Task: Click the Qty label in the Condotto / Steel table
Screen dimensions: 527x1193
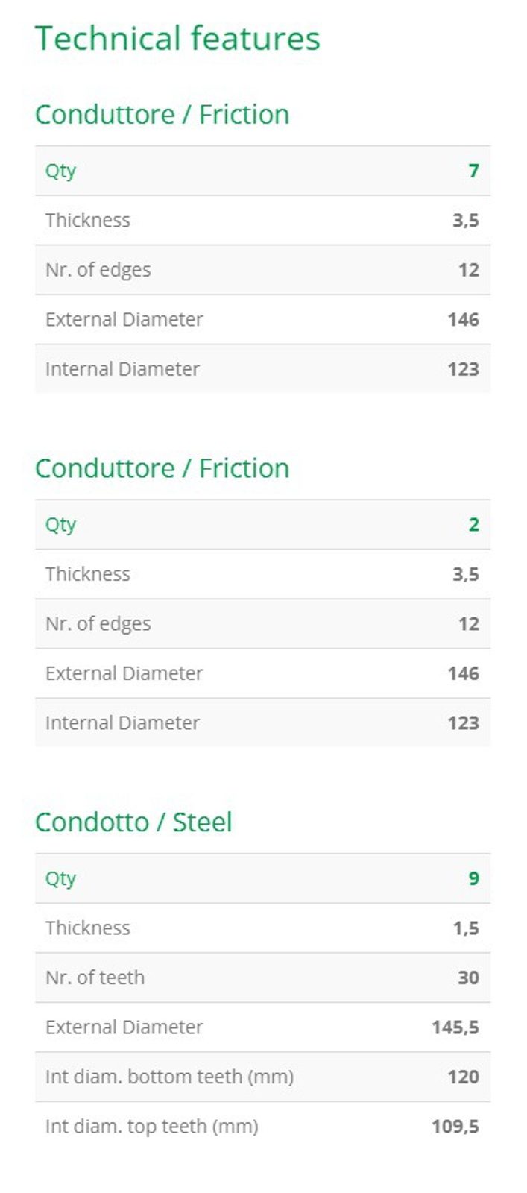Action: pos(60,878)
